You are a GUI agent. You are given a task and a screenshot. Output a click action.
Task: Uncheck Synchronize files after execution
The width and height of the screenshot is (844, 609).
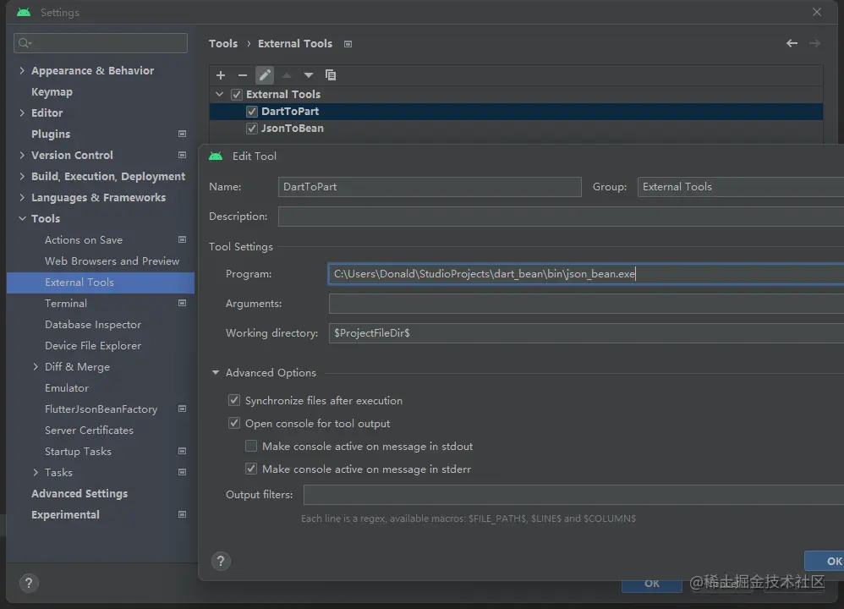tap(234, 400)
